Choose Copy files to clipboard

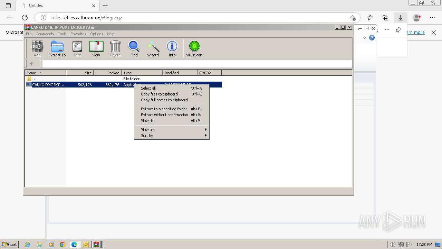(x=172, y=94)
